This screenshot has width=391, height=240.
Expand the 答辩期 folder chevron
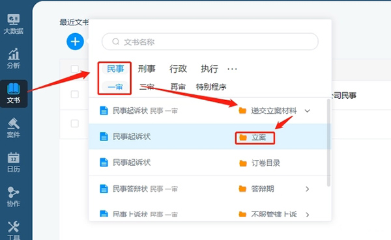coord(308,189)
